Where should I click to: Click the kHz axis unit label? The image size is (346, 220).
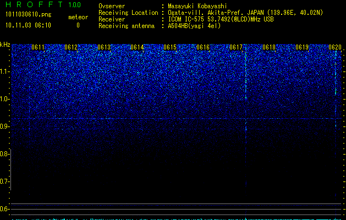(5, 45)
